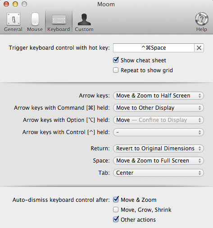Screen dimensions: 213x228
Task: Open the General preferences pane
Action: [13, 22]
